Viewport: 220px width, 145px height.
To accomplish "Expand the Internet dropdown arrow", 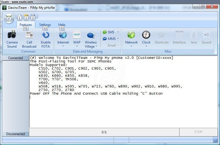I will pyautogui.click(x=63, y=46).
